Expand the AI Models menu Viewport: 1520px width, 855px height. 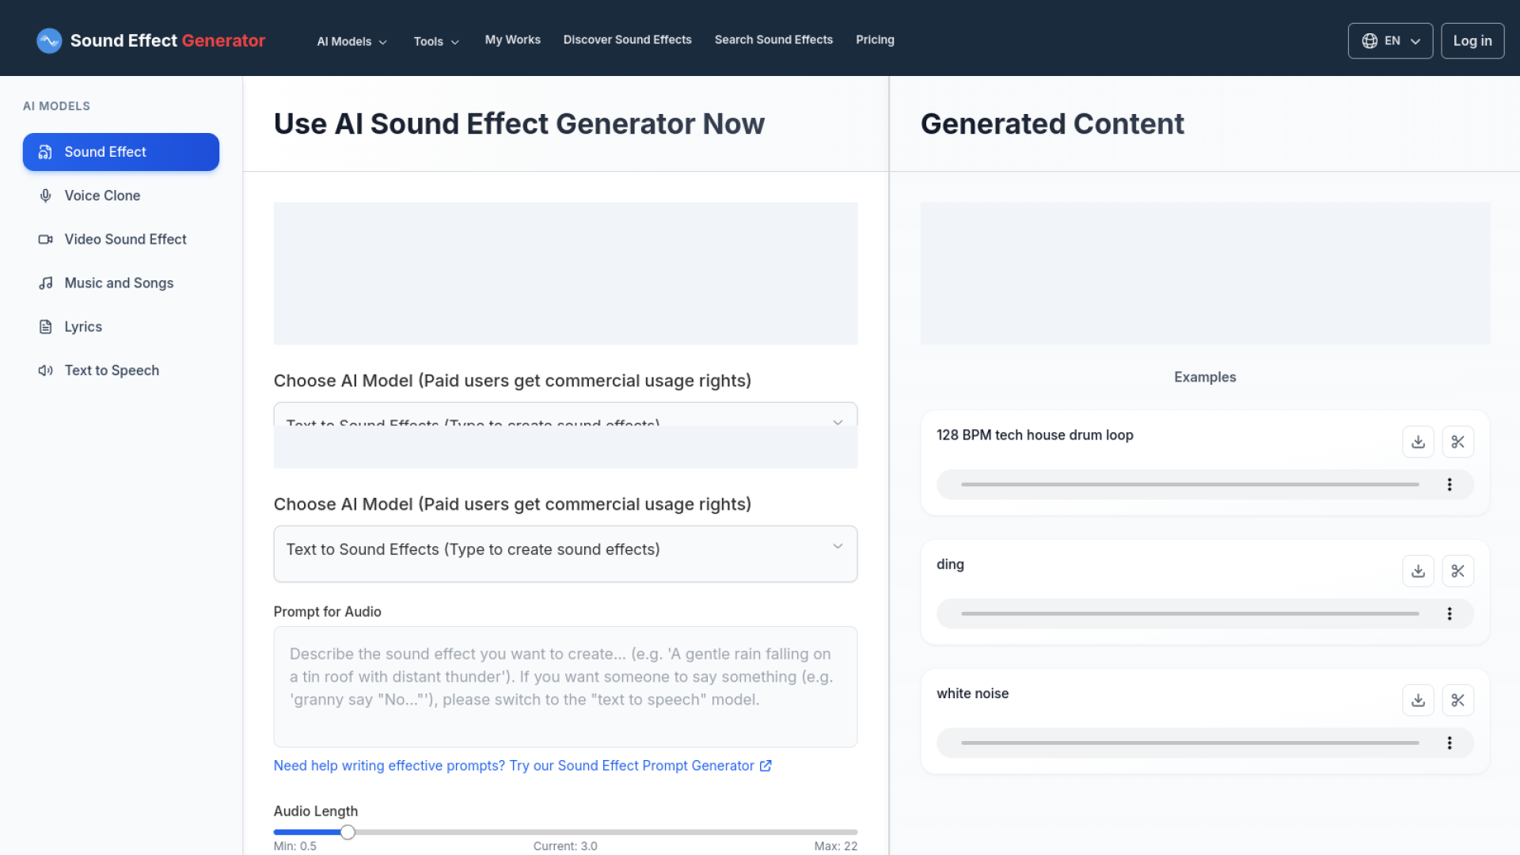351,41
